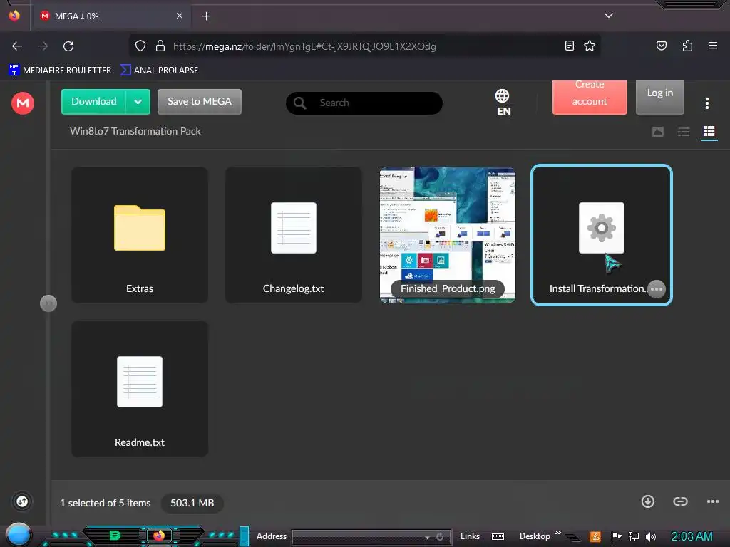This screenshot has width=730, height=547.
Task: Open bottom status bar more options
Action: coord(712,501)
